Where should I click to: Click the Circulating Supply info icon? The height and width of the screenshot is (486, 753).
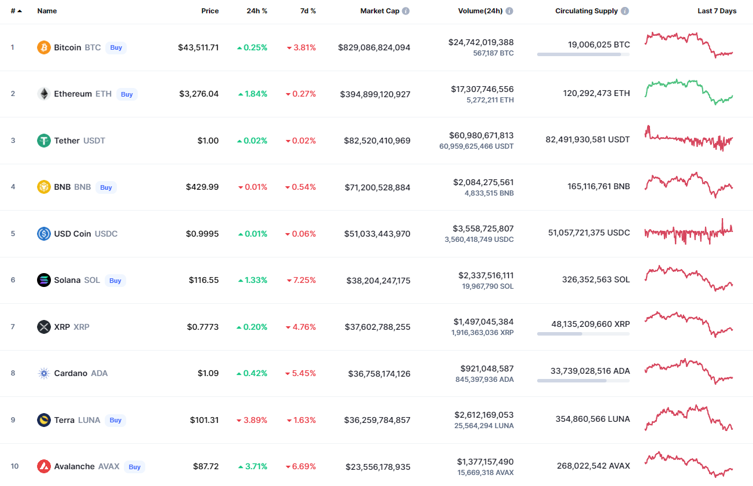coord(625,11)
